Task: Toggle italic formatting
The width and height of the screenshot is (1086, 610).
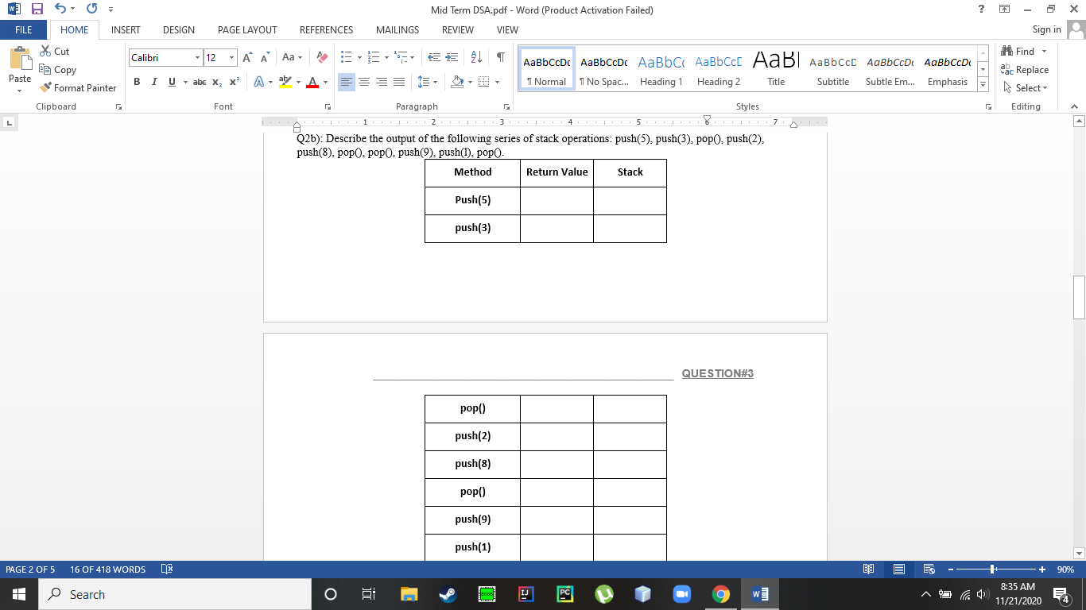Action: 153,82
